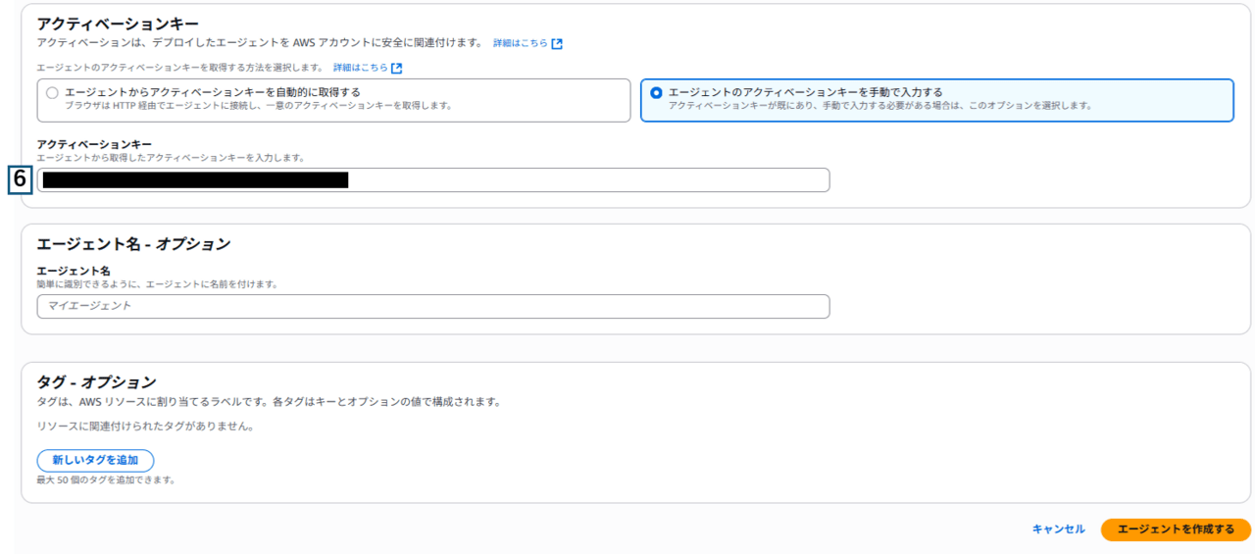Open 詳細はこちら link for key retrieval method
Screen dimensions: 1255x554
point(360,69)
